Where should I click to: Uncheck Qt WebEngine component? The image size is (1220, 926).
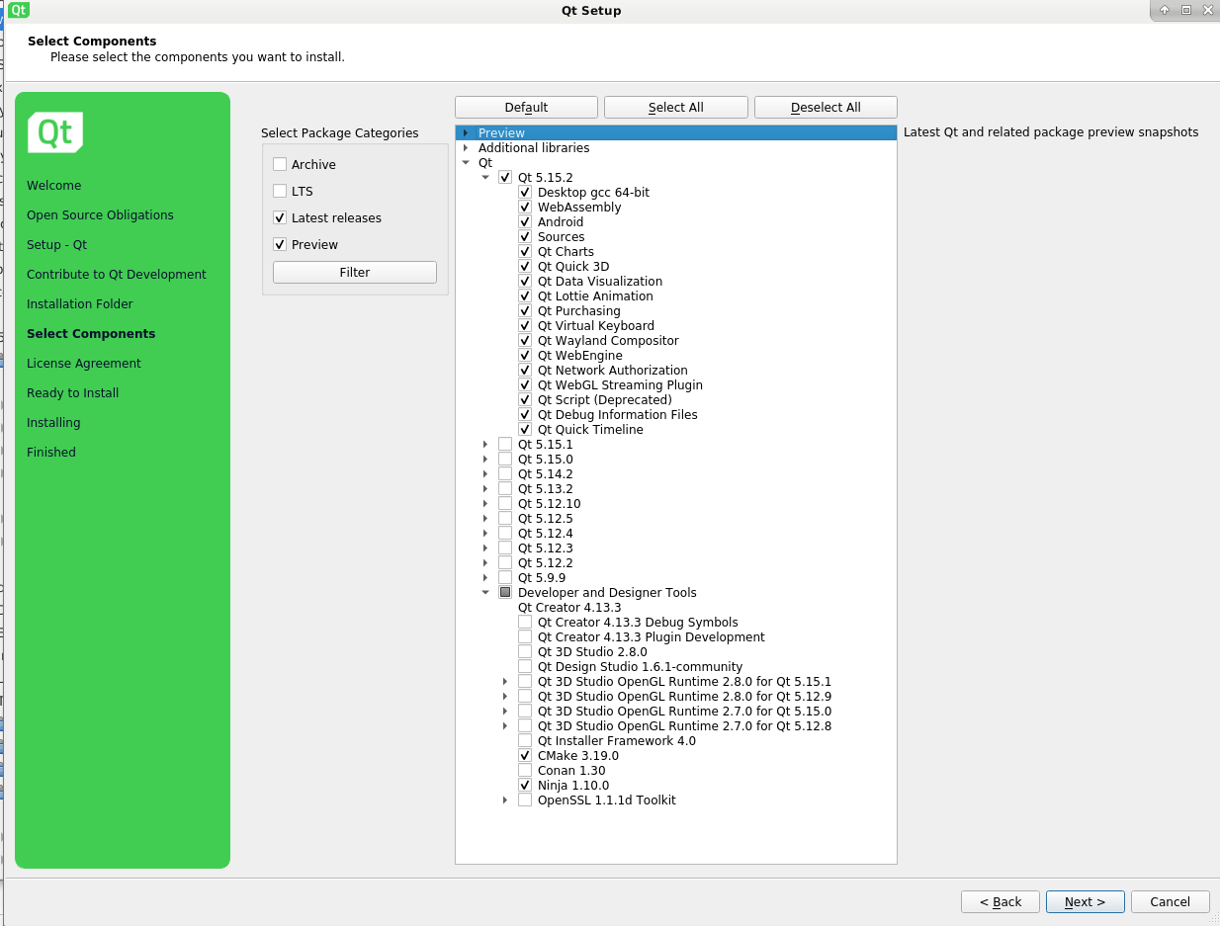[x=525, y=356]
